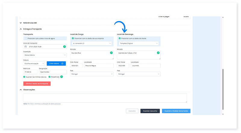Image resolution: width=241 pixels, height=133 pixels.
Task: Open the Expedição dropdown showing Nossa Viatura
Action: (x=45, y=55)
